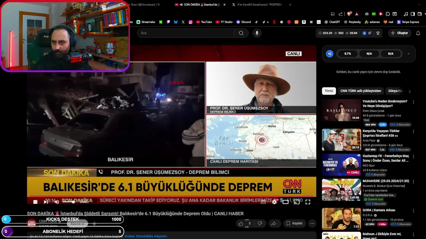Open options for Gaziantep FK - Fenerbahçe video
426x239 pixels.
pos(413,156)
